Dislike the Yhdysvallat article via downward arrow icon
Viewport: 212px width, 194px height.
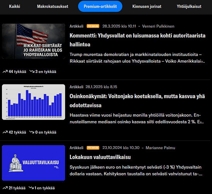pyautogui.click(x=32, y=71)
